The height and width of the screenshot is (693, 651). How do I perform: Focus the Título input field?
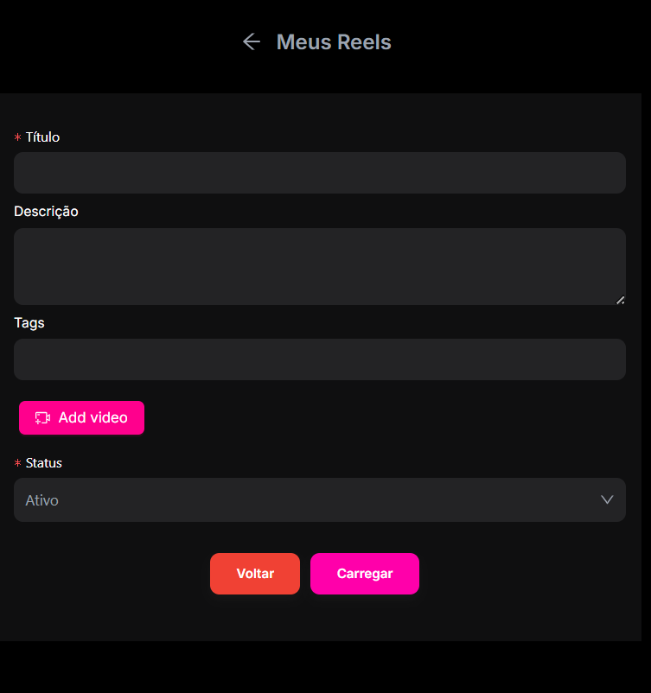(320, 173)
